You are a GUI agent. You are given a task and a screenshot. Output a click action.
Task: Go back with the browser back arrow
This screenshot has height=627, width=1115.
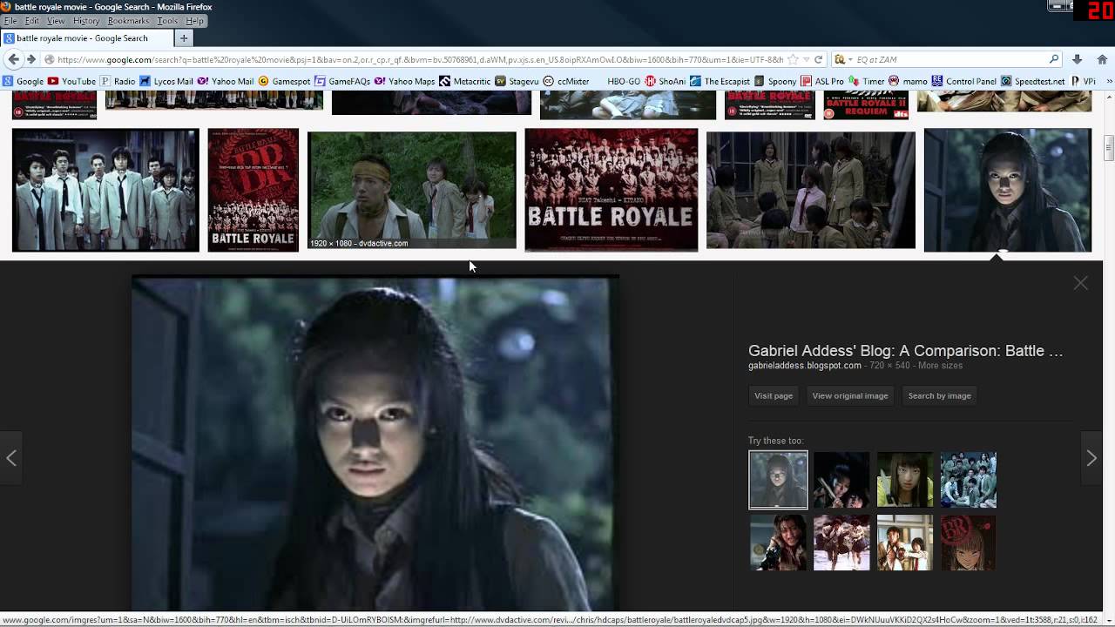click(x=13, y=59)
